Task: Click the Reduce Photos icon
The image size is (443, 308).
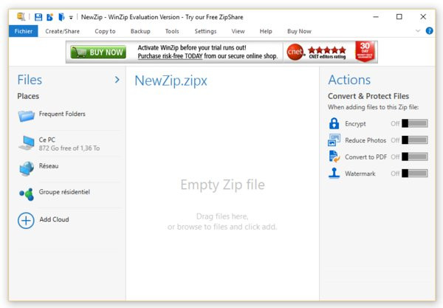Action: point(334,140)
